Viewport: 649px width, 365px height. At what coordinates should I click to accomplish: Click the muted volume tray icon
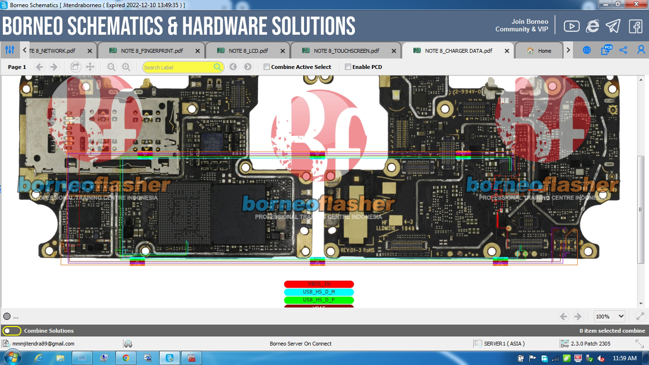[x=601, y=358]
